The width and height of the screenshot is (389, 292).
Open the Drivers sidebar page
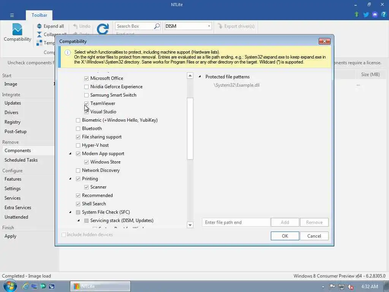(11, 113)
